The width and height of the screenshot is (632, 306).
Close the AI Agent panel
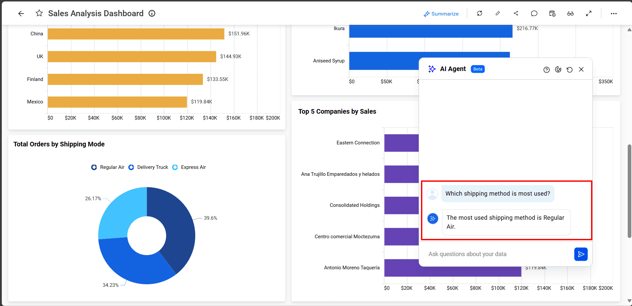[x=581, y=69]
